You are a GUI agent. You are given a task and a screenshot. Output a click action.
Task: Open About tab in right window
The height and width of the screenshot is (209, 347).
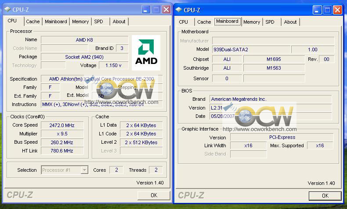pyautogui.click(x=290, y=22)
